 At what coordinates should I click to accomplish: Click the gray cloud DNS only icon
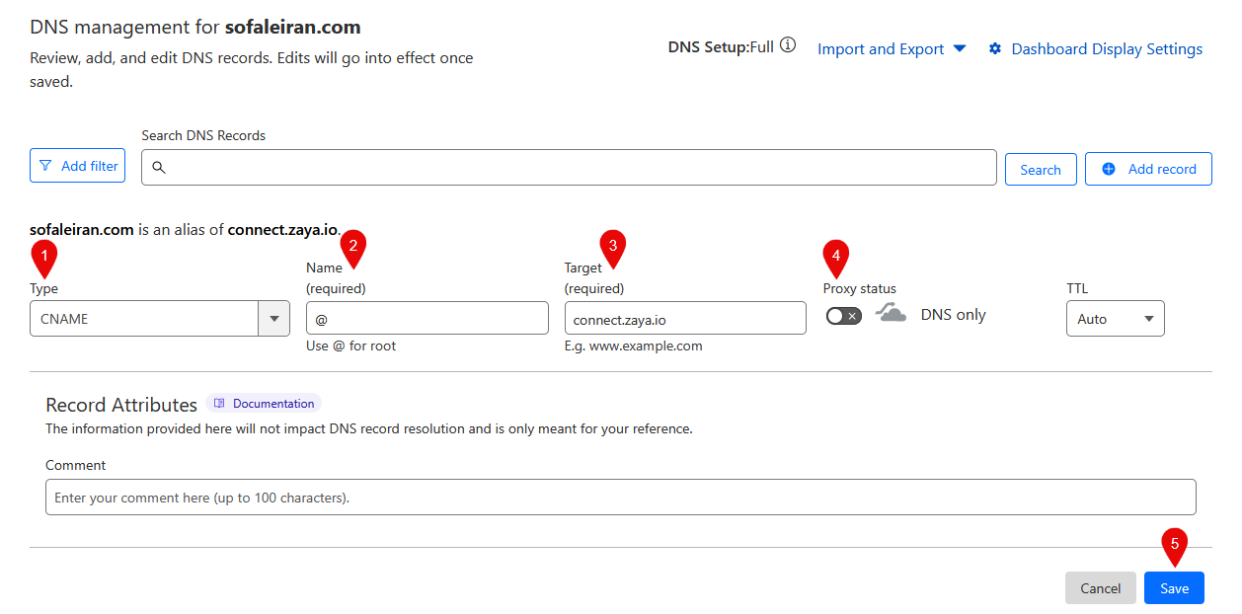pos(891,314)
